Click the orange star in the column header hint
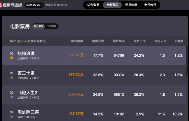Screen dimensions: 189x121 tap(25, 41)
